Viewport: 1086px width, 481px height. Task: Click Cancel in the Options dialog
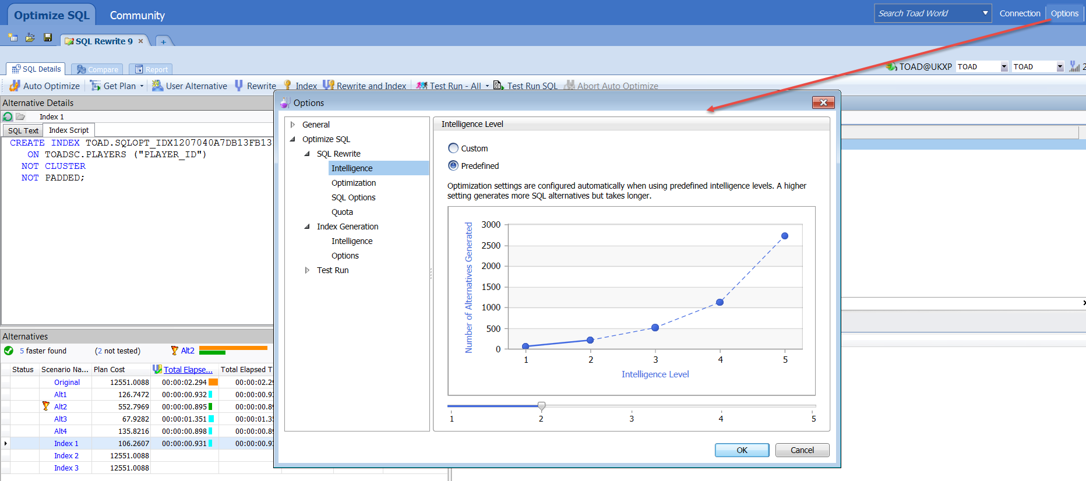click(x=802, y=450)
